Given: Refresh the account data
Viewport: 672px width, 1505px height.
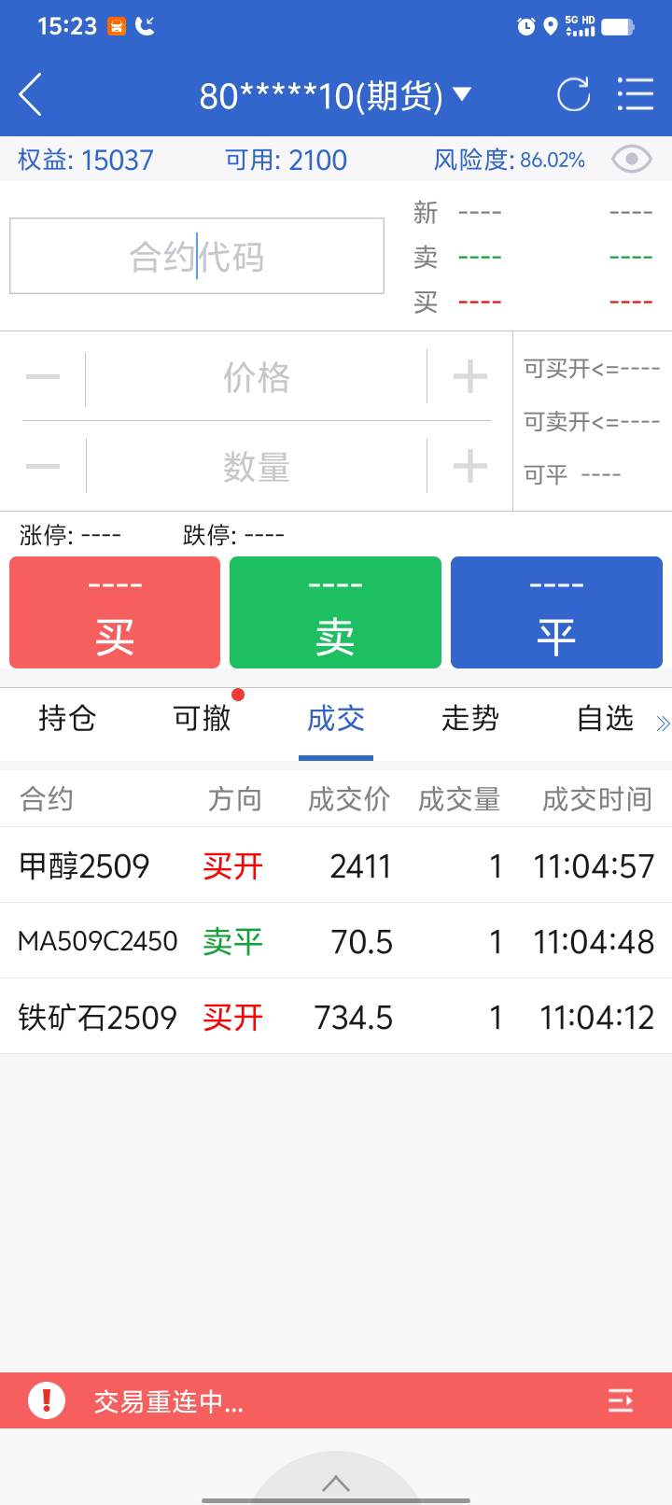Looking at the screenshot, I should pyautogui.click(x=573, y=95).
